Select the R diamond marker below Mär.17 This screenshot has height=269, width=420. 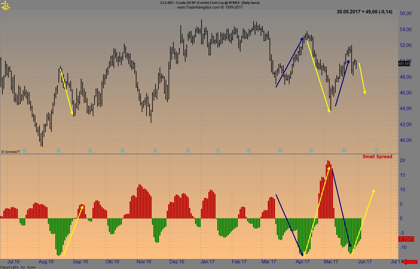click(x=280, y=151)
